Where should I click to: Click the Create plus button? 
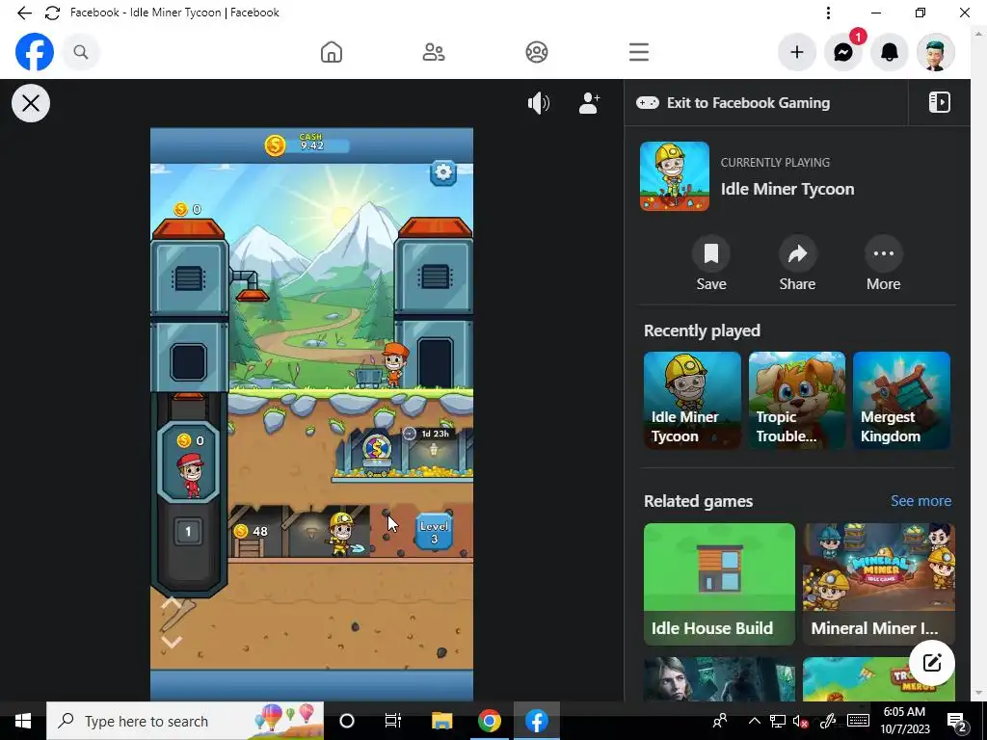(797, 52)
